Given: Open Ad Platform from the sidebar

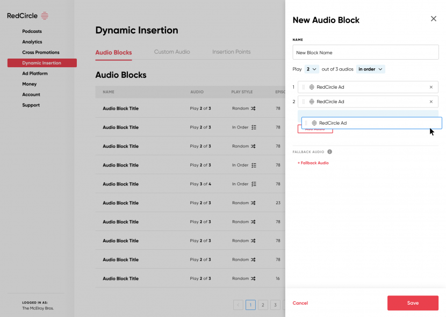Looking at the screenshot, I should (33, 73).
